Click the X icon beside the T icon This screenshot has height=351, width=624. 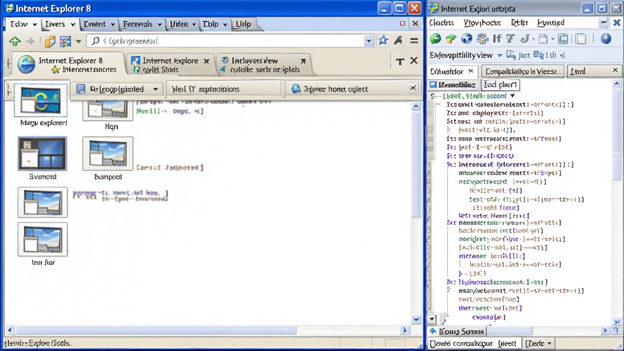point(414,60)
